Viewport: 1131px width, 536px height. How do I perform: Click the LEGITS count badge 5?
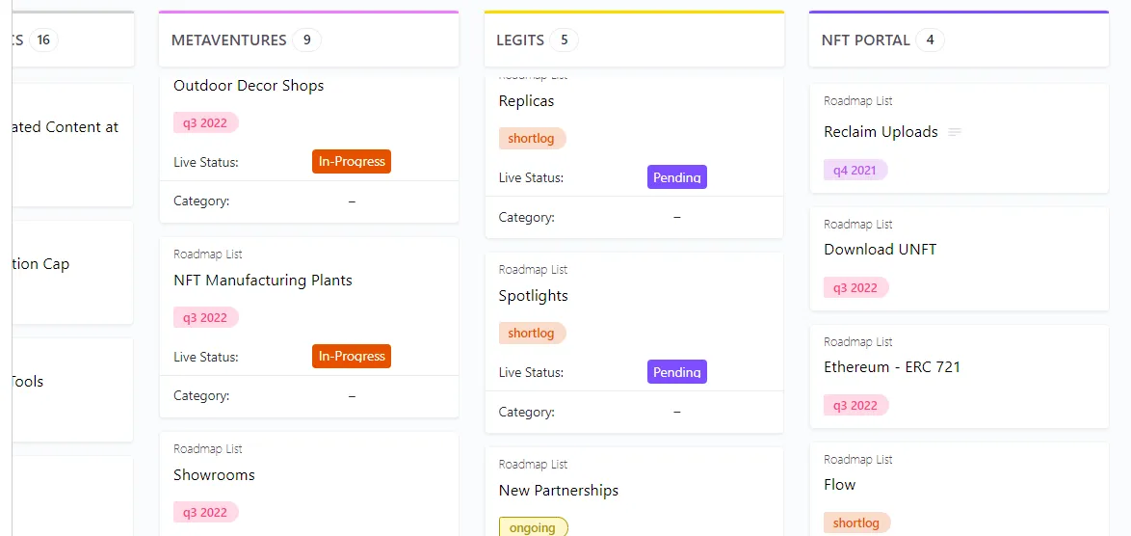(565, 40)
